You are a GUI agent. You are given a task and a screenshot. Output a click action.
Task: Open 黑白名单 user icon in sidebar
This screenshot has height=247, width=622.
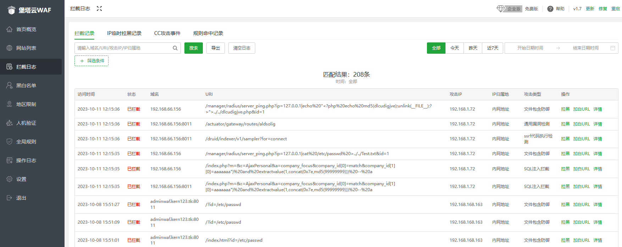point(10,86)
